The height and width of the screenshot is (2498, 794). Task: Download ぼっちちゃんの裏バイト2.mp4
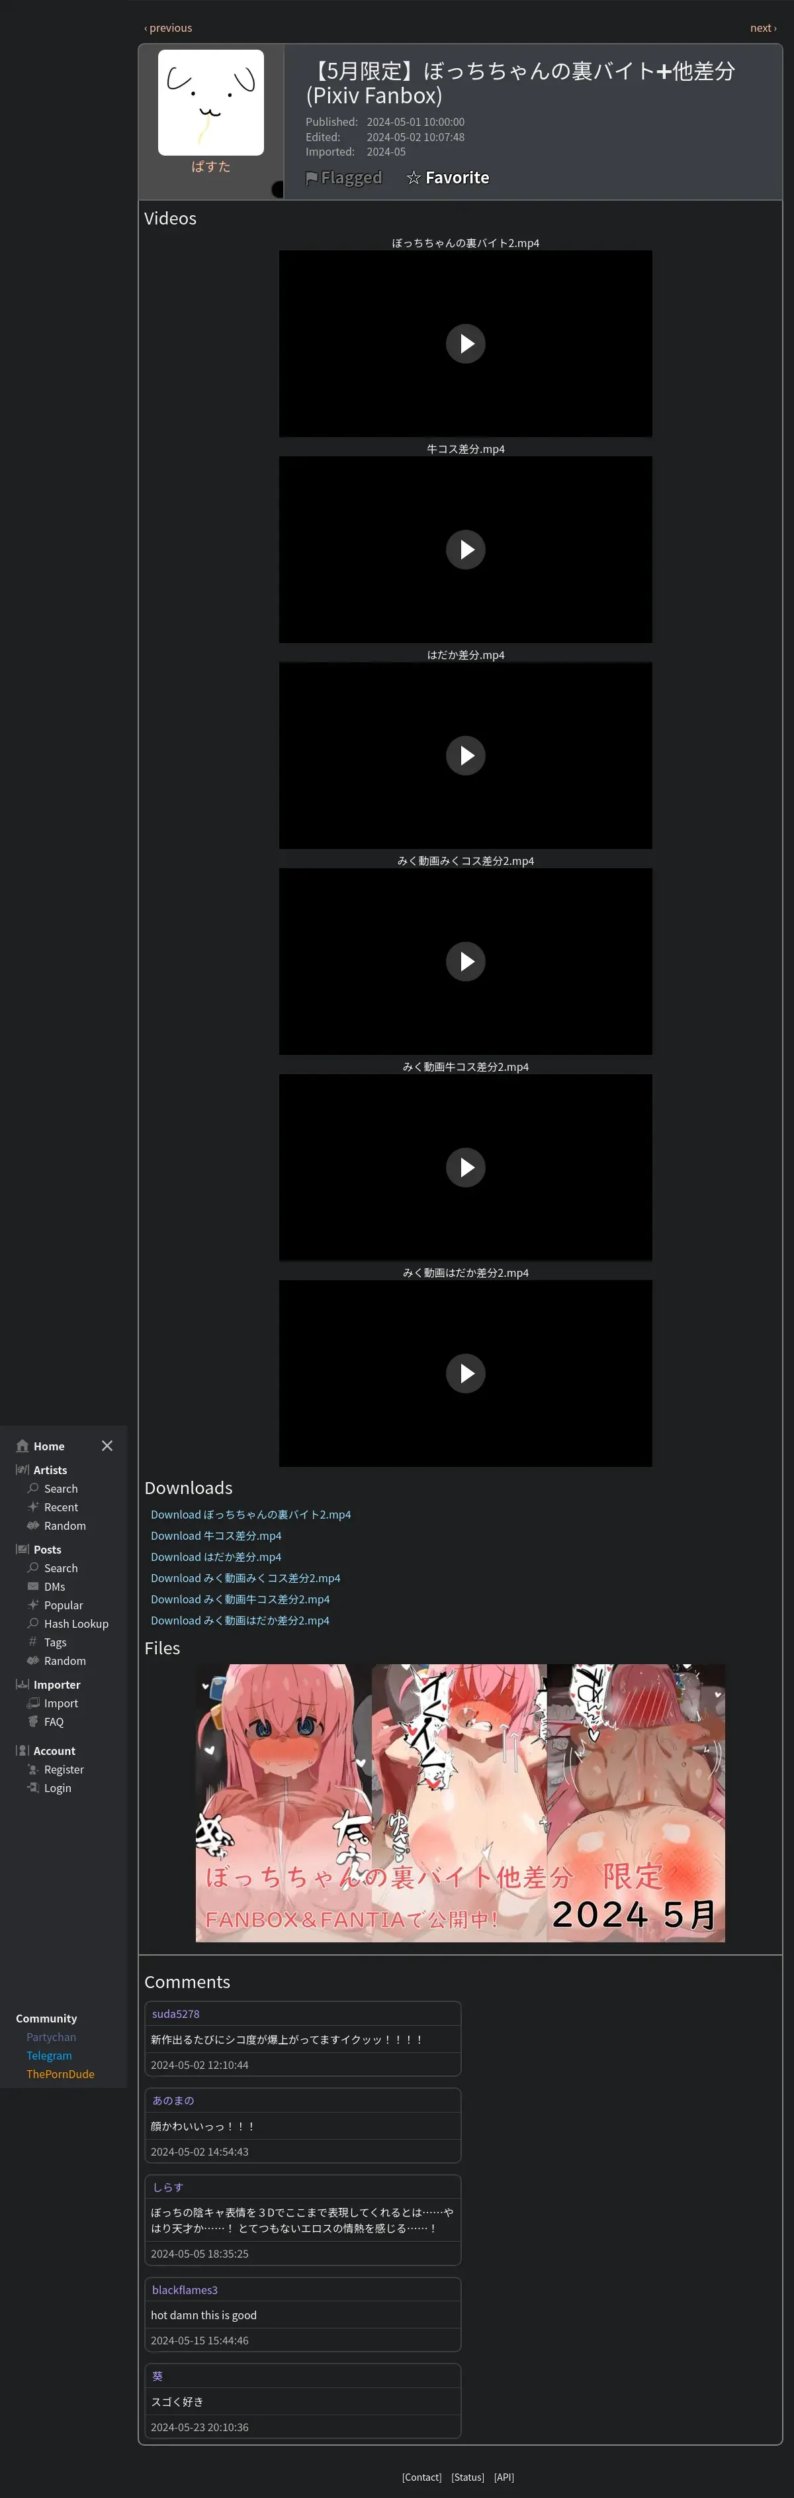point(251,1515)
